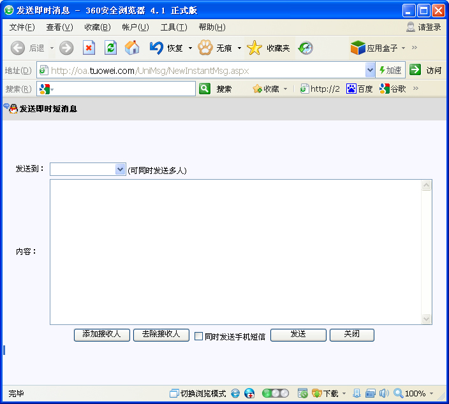The image size is (449, 404).
Task: Open the Baidu (百度) bookmark
Action: [x=360, y=89]
